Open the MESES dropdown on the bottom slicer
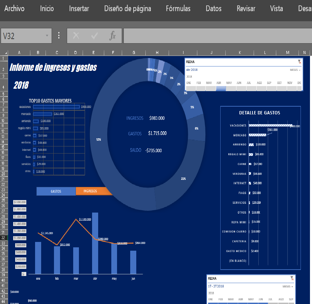This screenshot has width=312, height=304. [288, 286]
